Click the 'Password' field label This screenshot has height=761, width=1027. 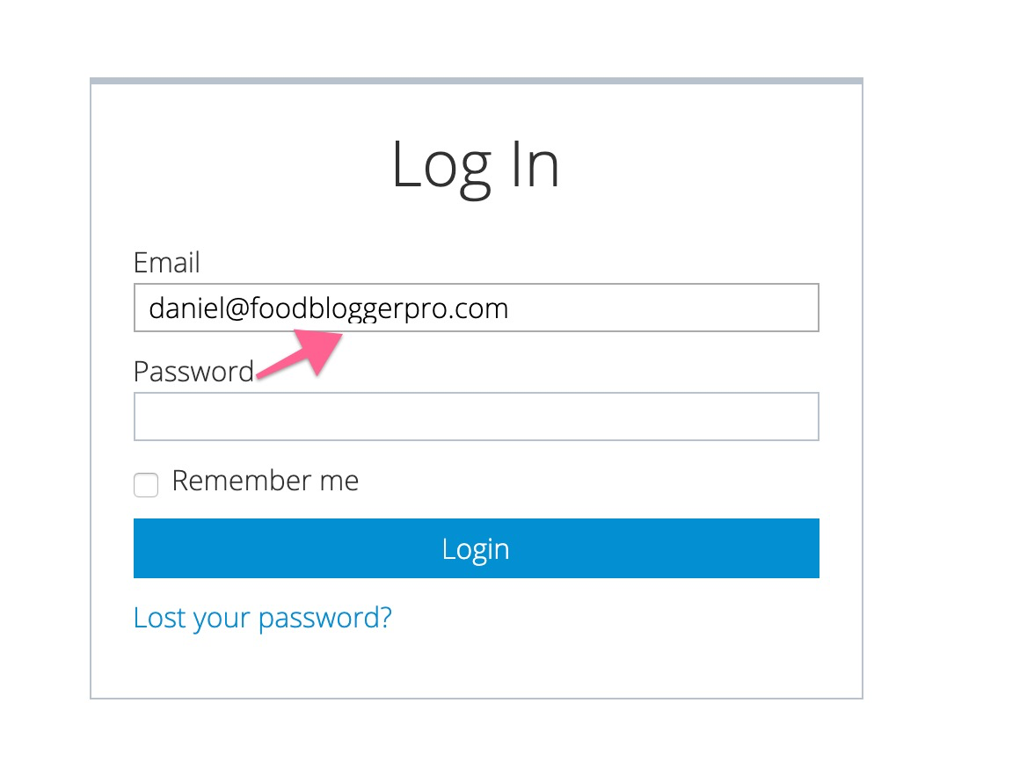tap(193, 372)
